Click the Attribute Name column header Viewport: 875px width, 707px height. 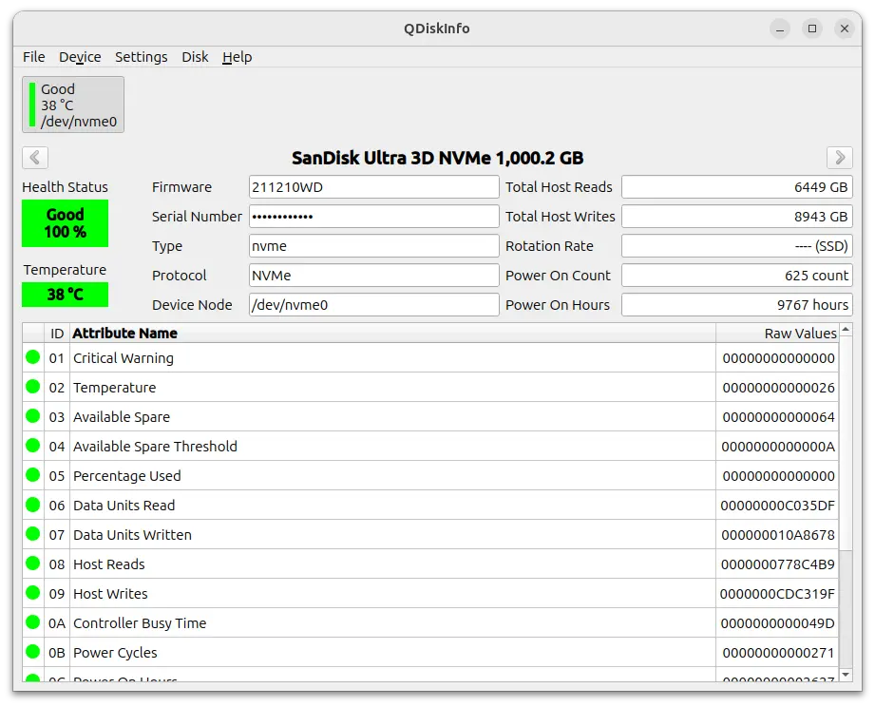[393, 334]
